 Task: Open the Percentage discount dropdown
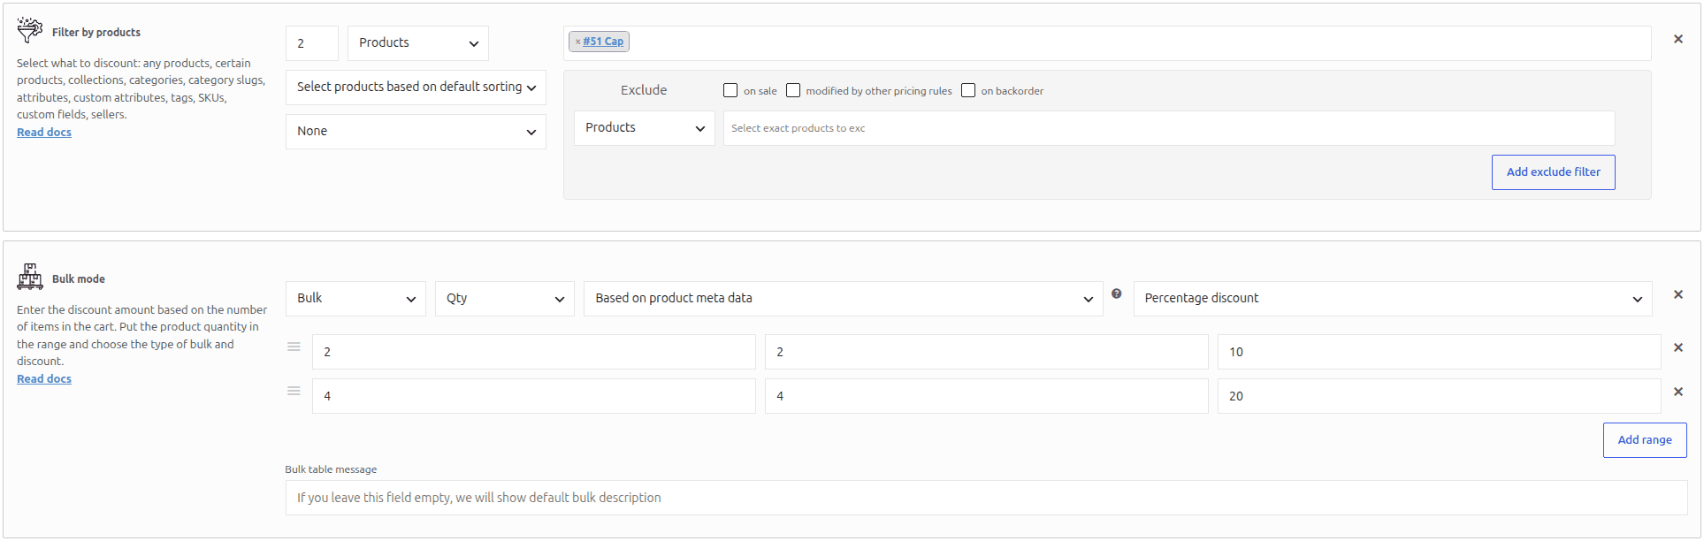1393,299
